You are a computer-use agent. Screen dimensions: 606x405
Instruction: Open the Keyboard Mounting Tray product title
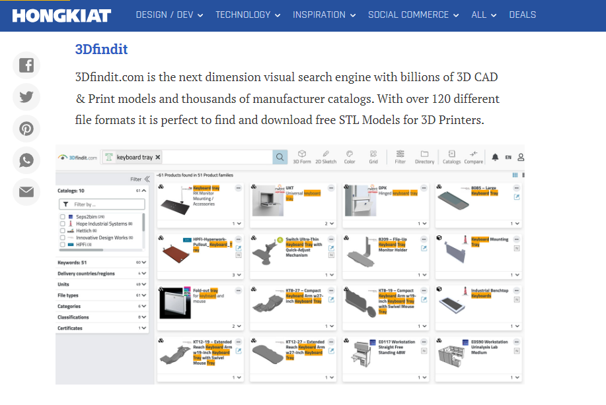click(490, 242)
